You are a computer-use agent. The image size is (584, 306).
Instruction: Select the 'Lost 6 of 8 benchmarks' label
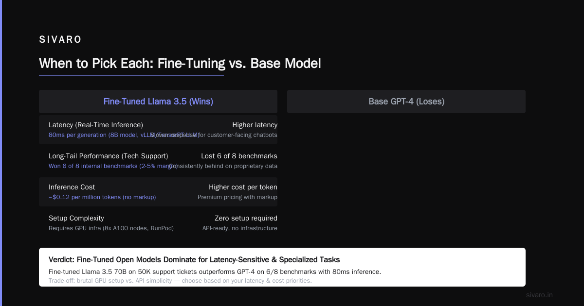click(x=239, y=156)
